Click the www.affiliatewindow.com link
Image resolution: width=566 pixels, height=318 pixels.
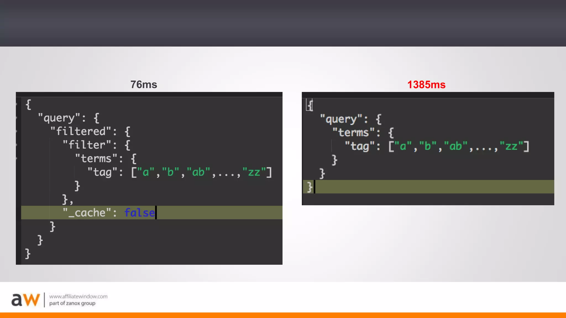(x=78, y=296)
